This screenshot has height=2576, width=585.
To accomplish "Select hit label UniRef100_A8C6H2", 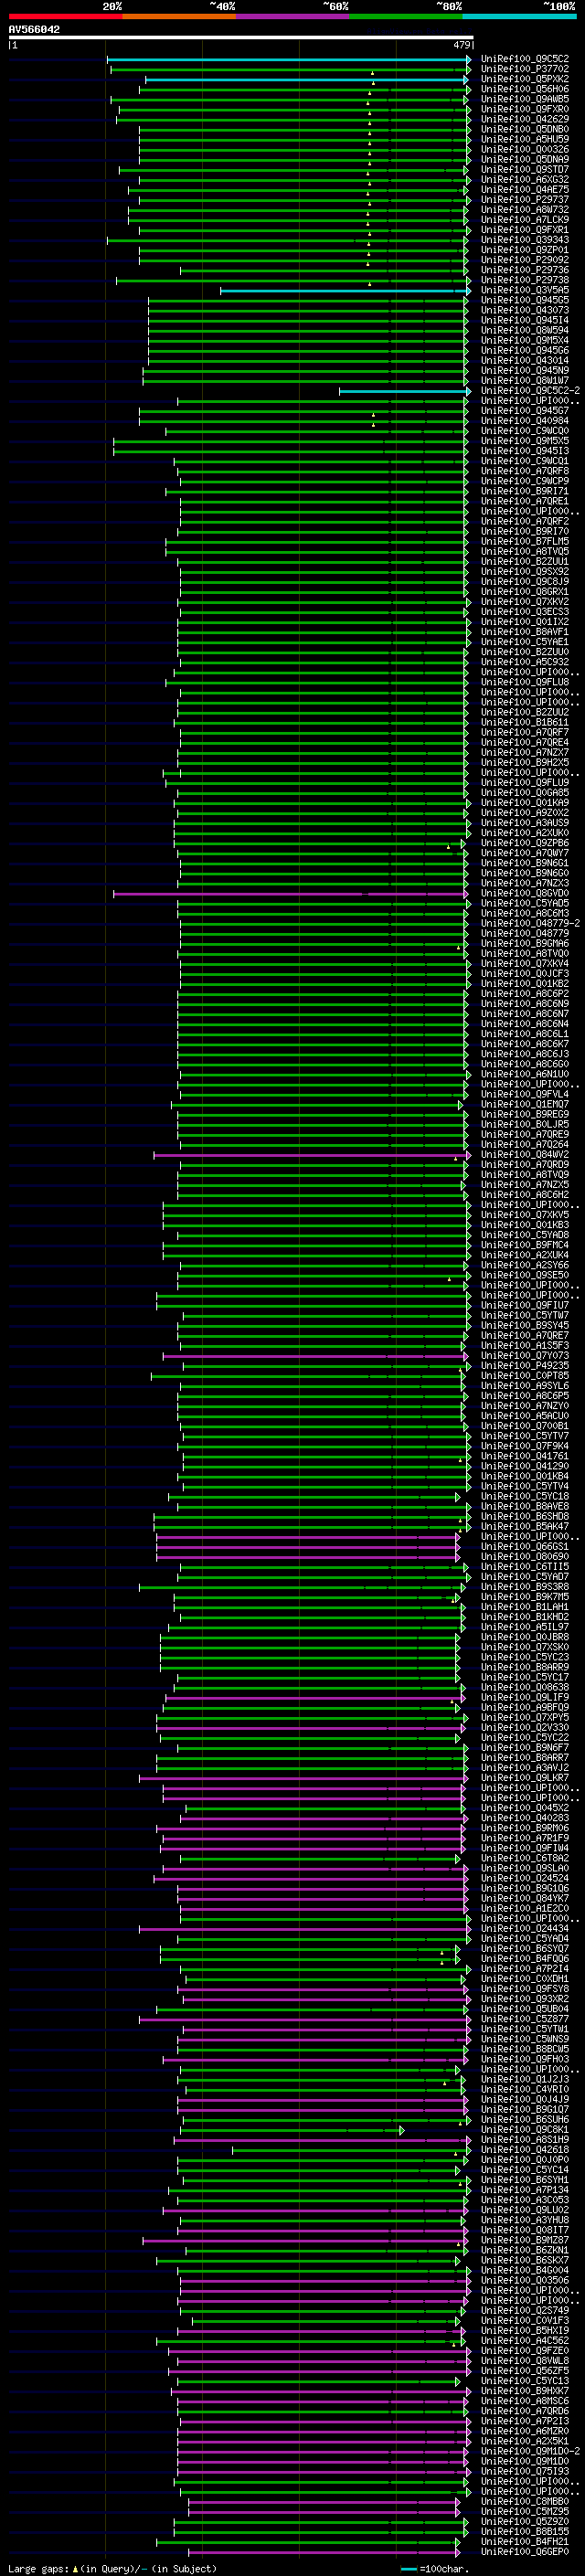I will click(525, 1195).
